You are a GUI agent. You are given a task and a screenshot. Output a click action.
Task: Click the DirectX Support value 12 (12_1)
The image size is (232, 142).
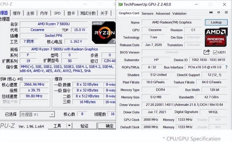[x=214, y=75]
